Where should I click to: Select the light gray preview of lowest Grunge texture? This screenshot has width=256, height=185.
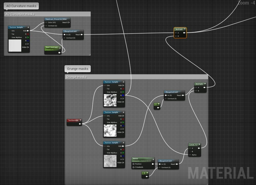pos(110,161)
